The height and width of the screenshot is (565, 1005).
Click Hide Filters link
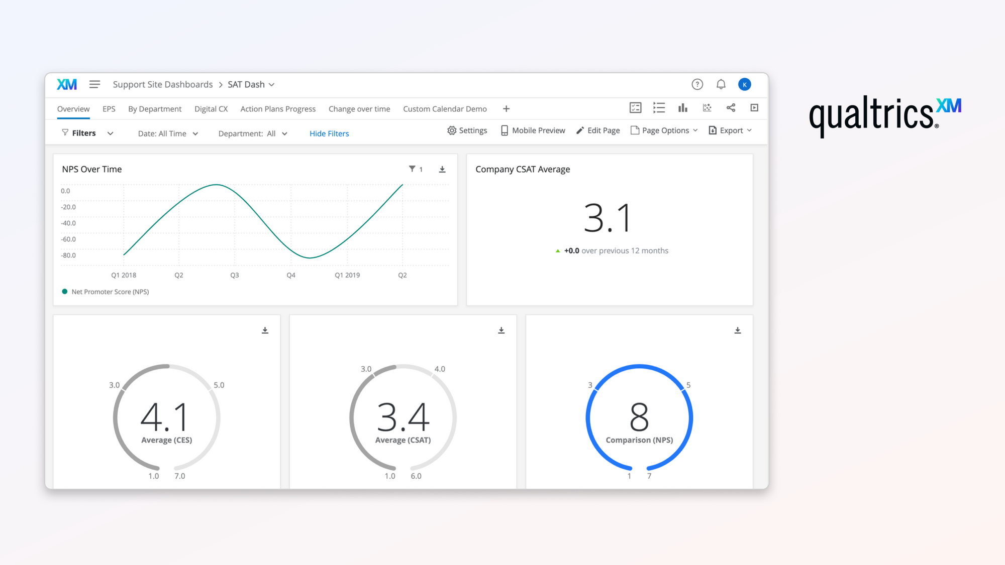[x=329, y=133]
